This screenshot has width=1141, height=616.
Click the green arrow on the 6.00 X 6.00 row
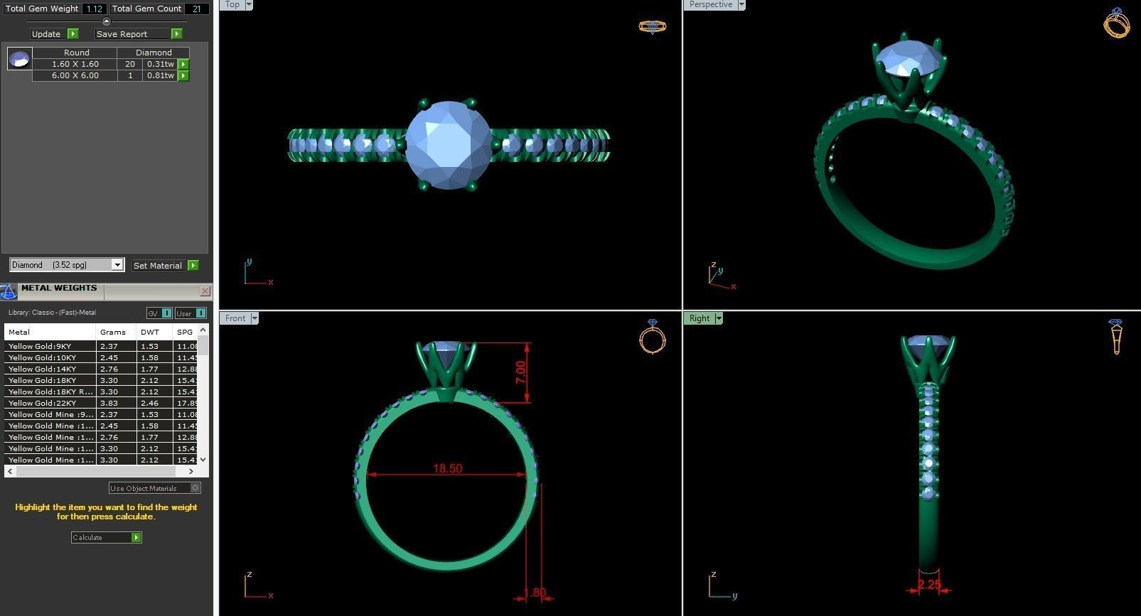[x=183, y=75]
